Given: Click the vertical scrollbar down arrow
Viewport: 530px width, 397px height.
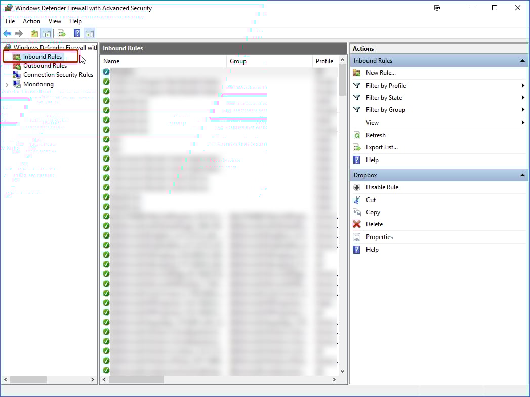Looking at the screenshot, I should pyautogui.click(x=342, y=371).
